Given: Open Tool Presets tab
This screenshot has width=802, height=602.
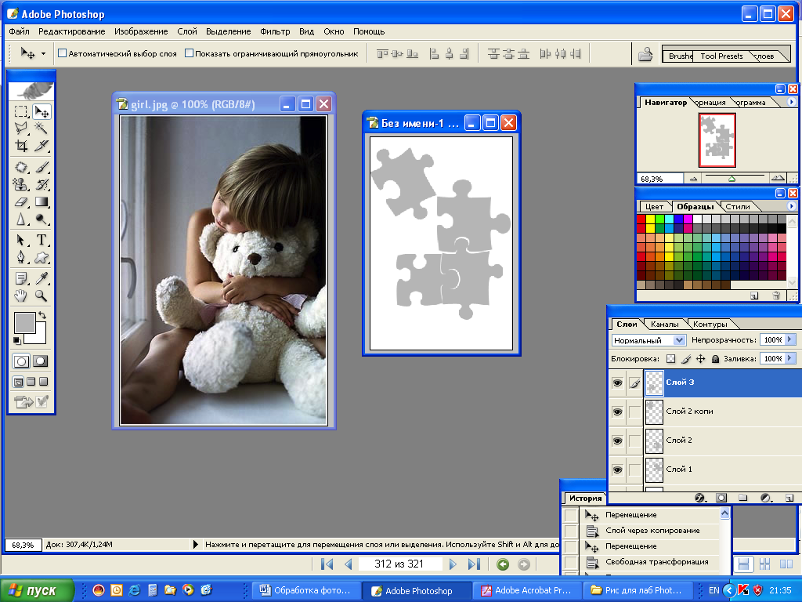Looking at the screenshot, I should 721,56.
